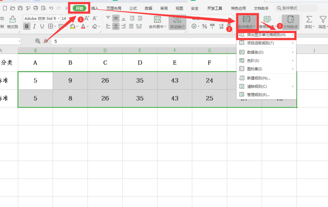Click the formula bar showing 5
The width and height of the screenshot is (328, 207).
click(144, 41)
